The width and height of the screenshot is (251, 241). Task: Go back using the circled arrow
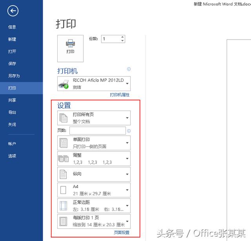coord(13,11)
